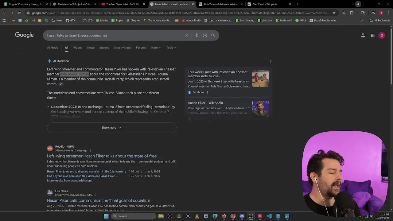
Task: Go to Google homepage via logo
Action: click(x=24, y=35)
